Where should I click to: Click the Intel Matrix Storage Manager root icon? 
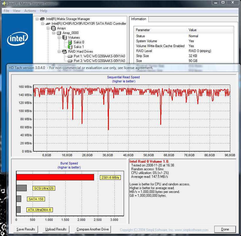(42, 19)
